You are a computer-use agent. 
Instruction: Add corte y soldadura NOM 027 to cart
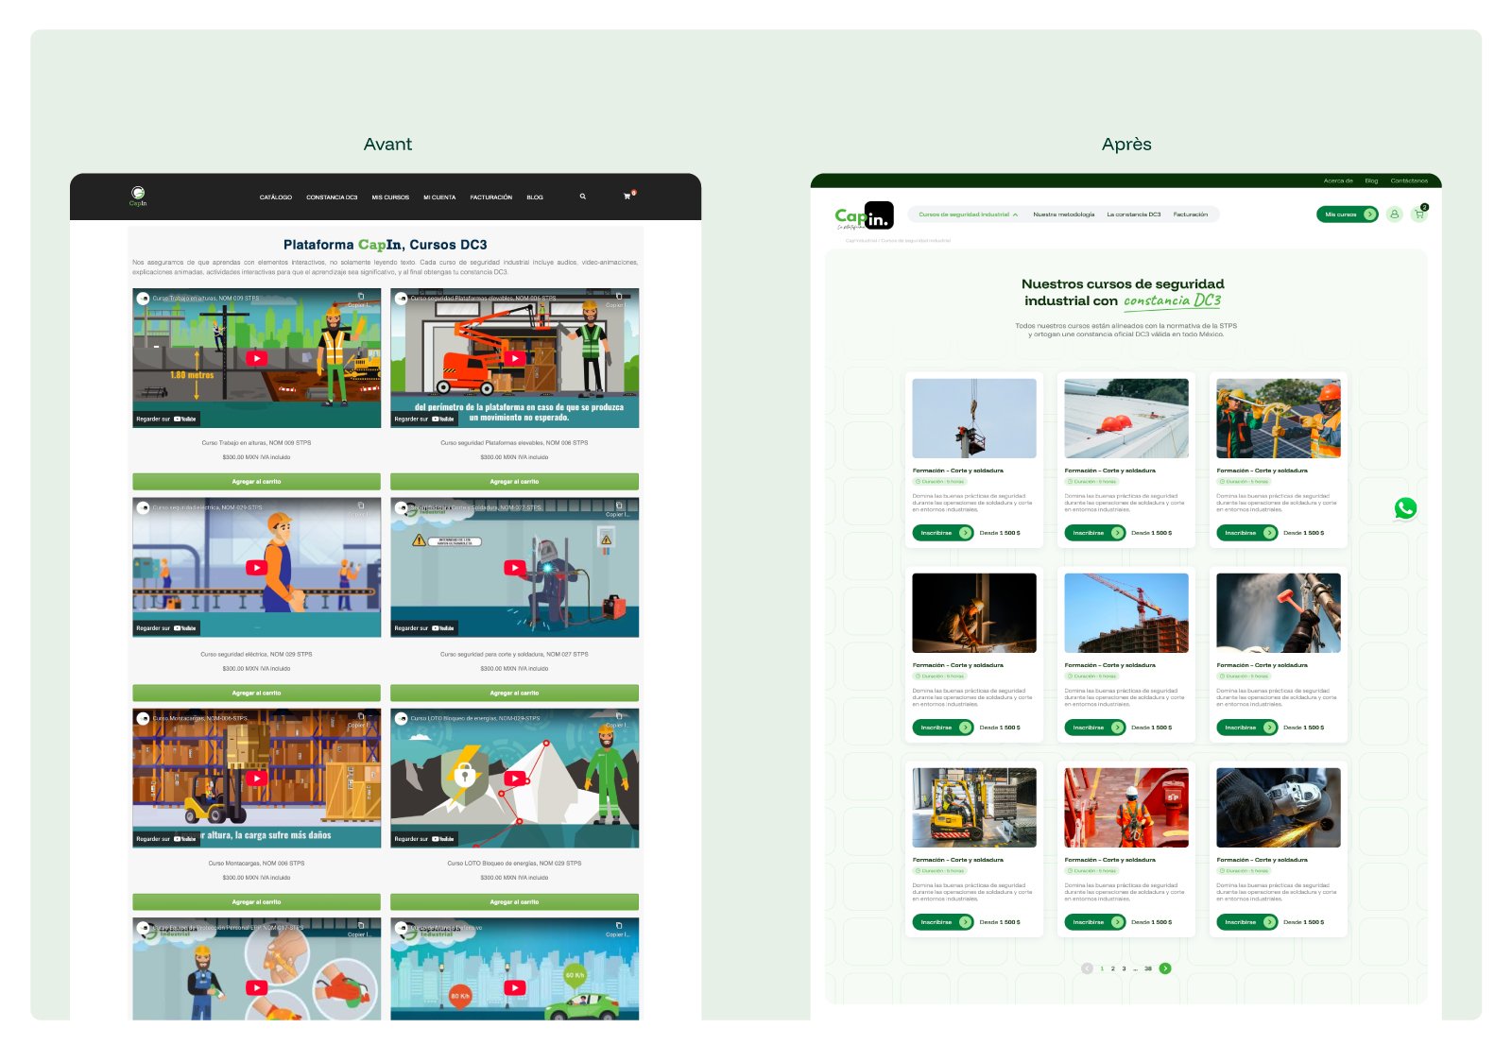(514, 693)
